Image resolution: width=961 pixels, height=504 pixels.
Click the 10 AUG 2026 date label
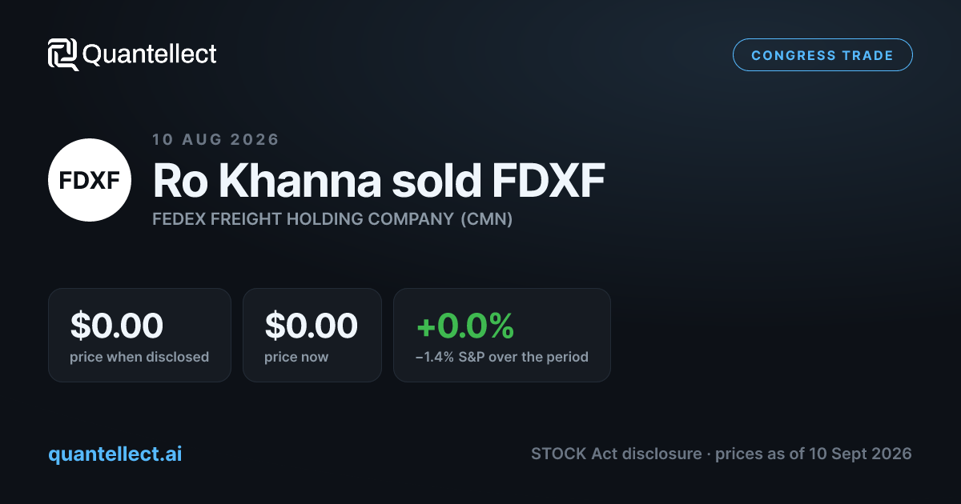[215, 139]
